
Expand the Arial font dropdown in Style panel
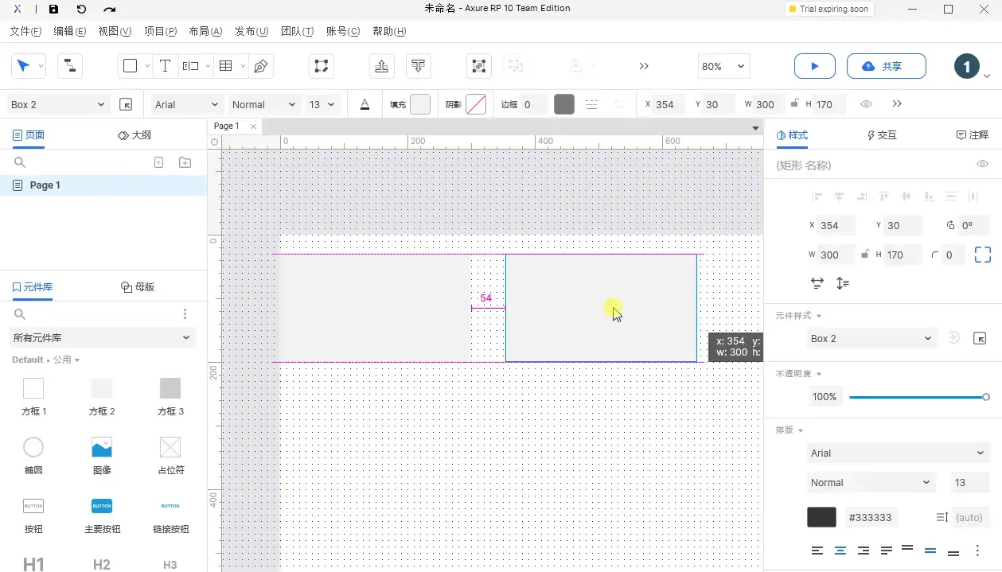point(898,453)
